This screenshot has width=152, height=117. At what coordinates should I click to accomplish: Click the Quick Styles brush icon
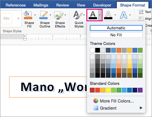click(78, 15)
